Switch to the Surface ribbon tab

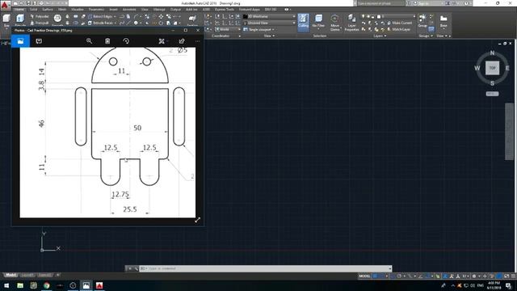tap(48, 9)
